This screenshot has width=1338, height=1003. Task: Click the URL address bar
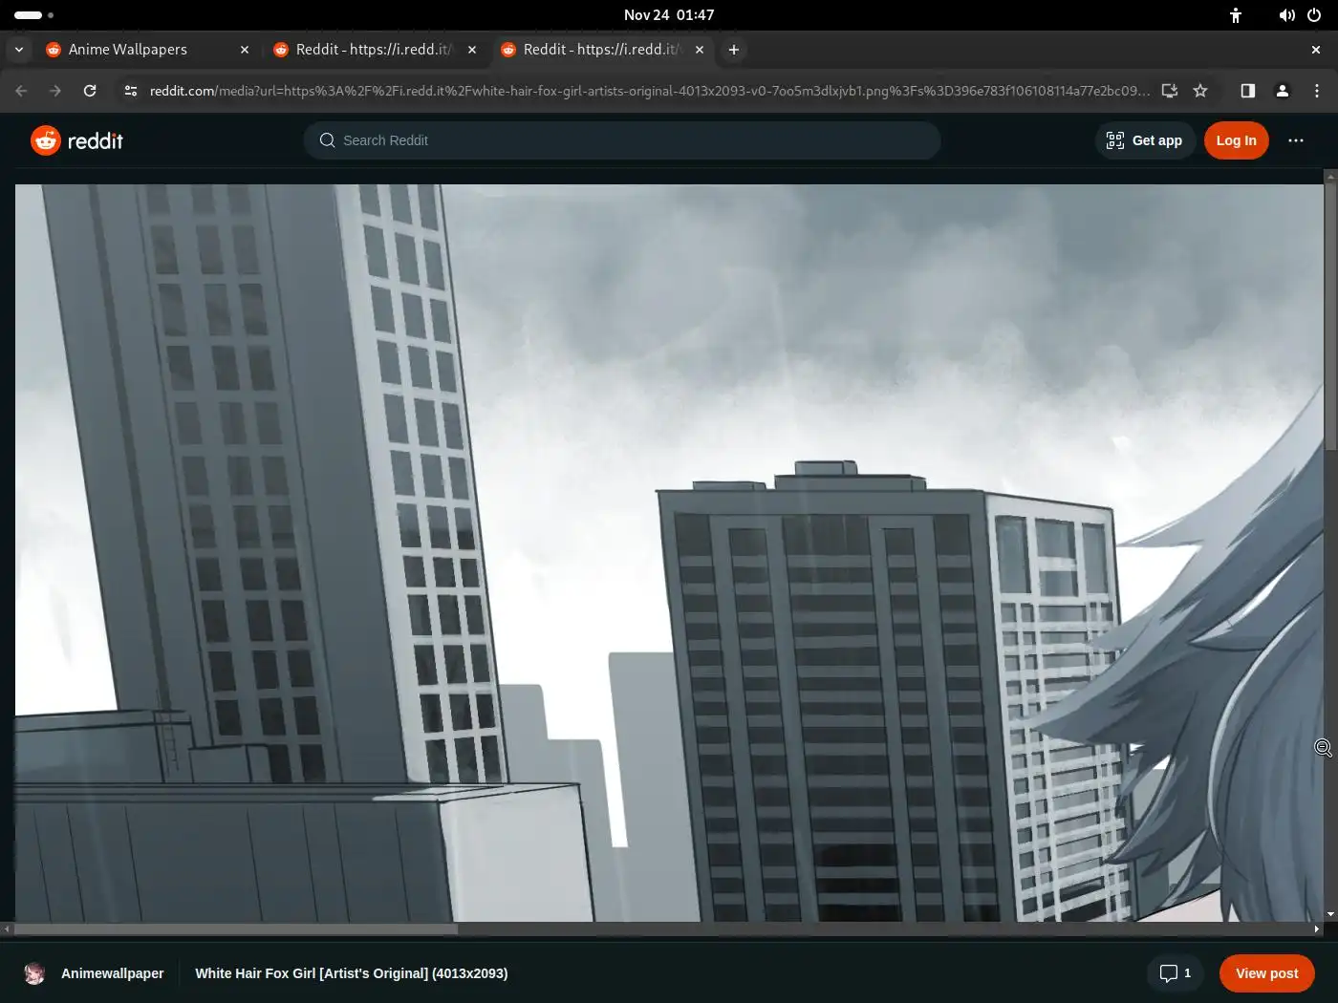[x=650, y=91]
